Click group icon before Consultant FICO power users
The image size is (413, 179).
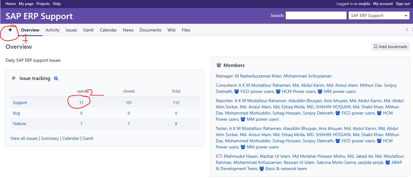(237, 92)
